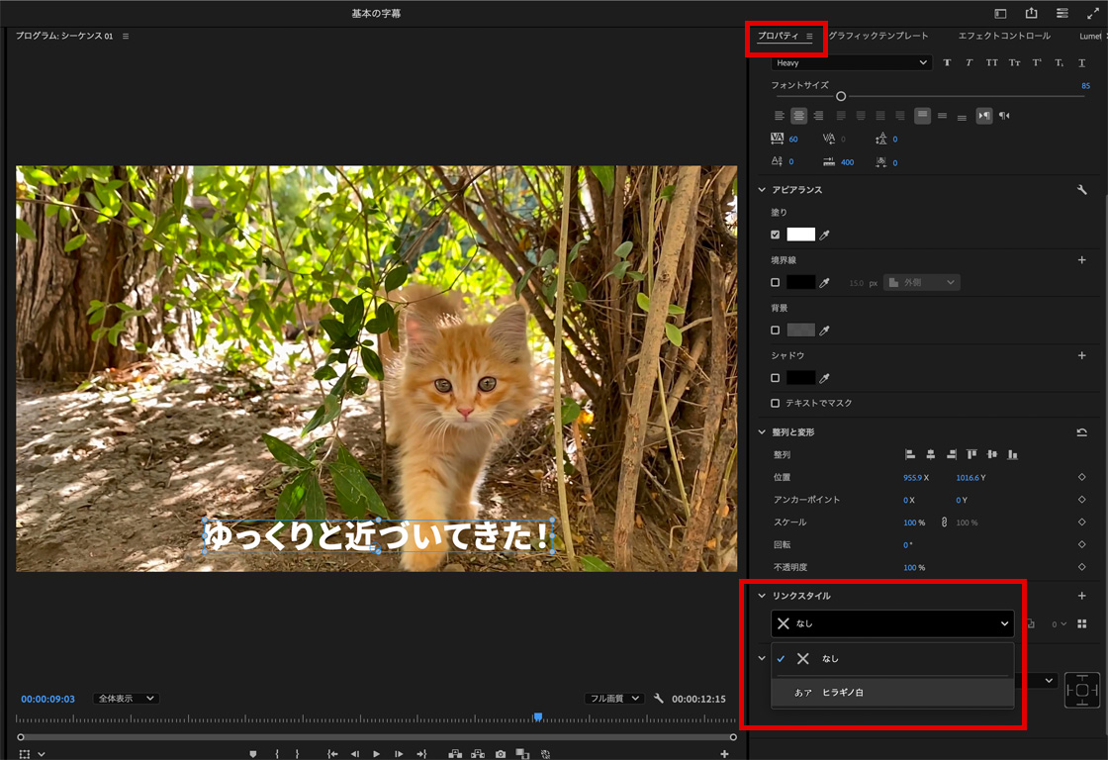Set left-to-right paragraph direction
Viewport: 1108px width, 760px height.
pos(984,116)
